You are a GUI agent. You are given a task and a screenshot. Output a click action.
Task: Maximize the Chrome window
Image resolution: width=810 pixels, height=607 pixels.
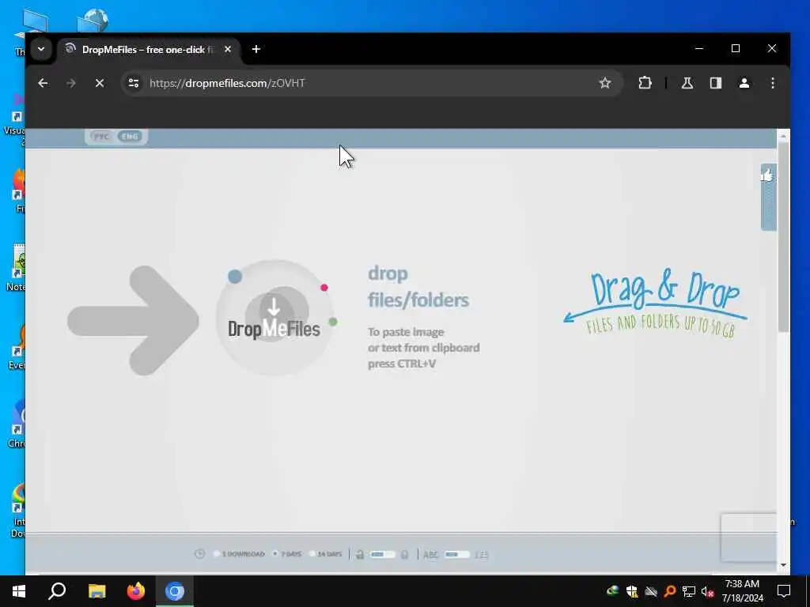coord(736,48)
